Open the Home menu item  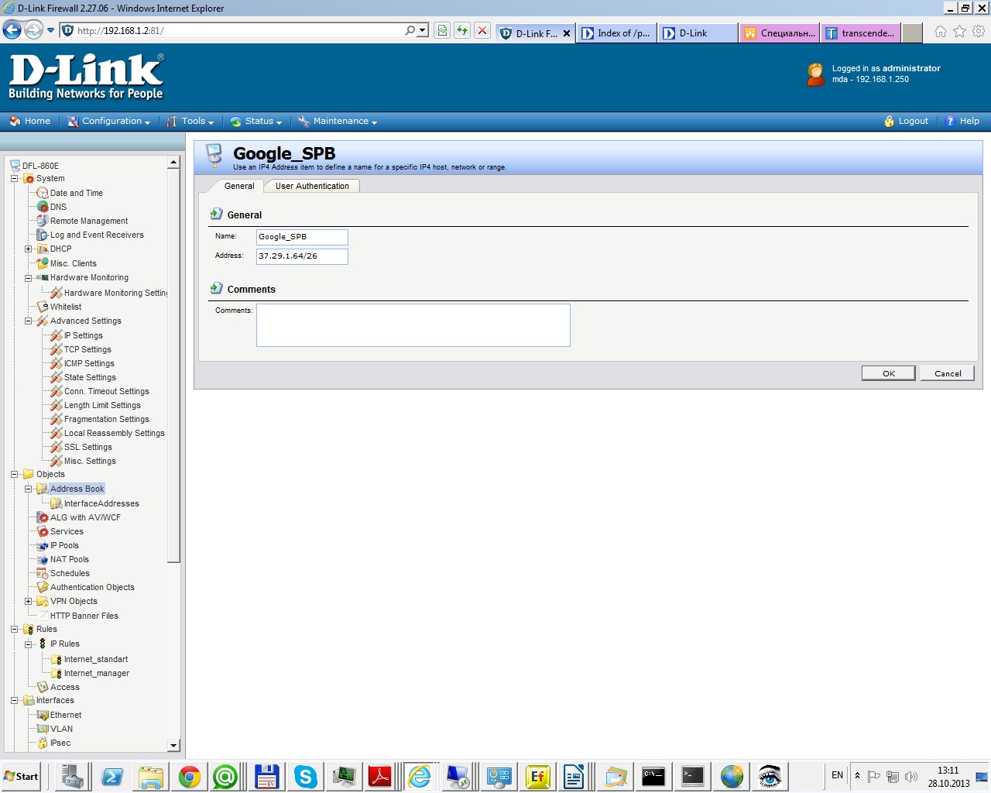tap(29, 122)
